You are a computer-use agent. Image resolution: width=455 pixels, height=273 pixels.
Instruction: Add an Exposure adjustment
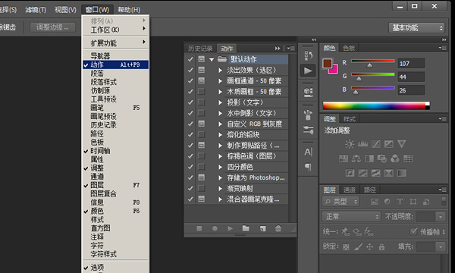coord(389,144)
